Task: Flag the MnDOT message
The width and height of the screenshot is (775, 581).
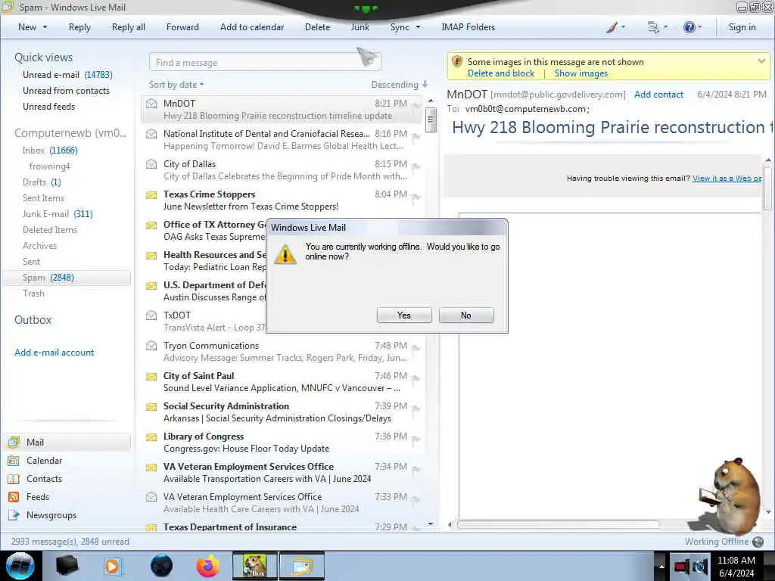Action: pyautogui.click(x=416, y=106)
